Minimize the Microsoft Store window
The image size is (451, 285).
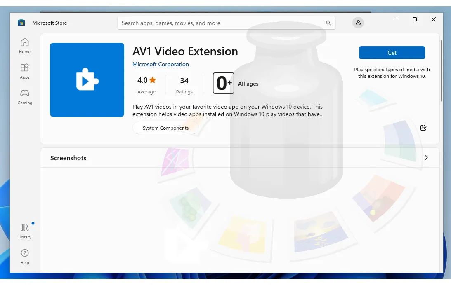coord(396,19)
